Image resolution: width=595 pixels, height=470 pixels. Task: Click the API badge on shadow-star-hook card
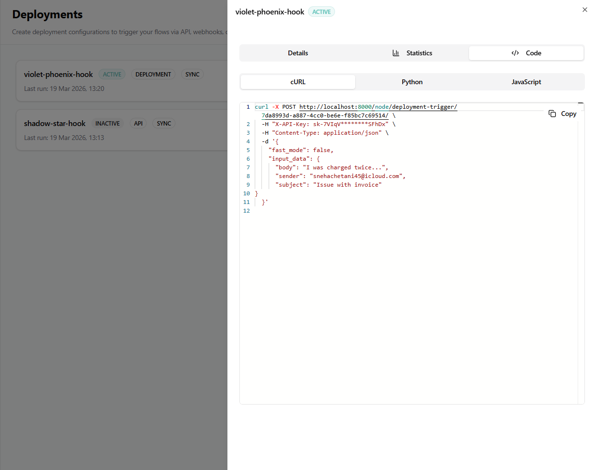[138, 123]
